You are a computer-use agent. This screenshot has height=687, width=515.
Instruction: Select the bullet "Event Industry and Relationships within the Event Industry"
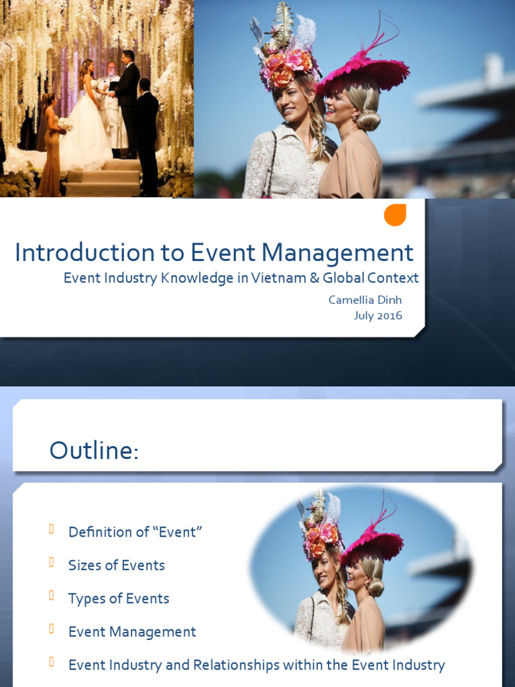257,665
